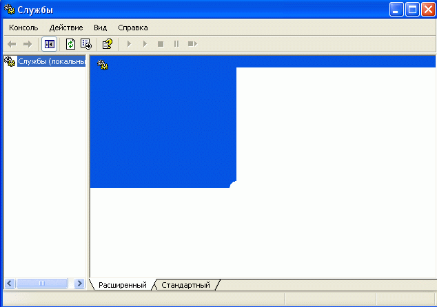Image resolution: width=437 pixels, height=307 pixels.
Task: Click the Services gear icon in the title bar
Action: tap(10, 10)
